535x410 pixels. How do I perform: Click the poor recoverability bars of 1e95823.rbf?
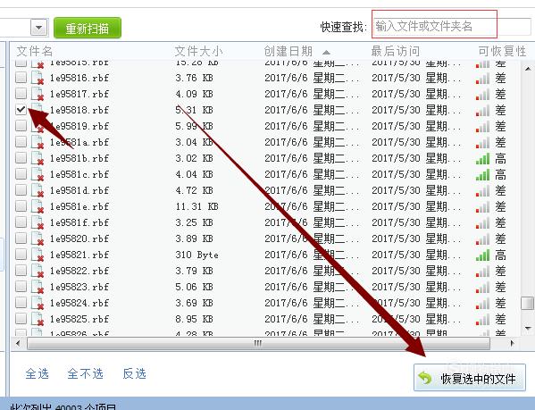483,288
